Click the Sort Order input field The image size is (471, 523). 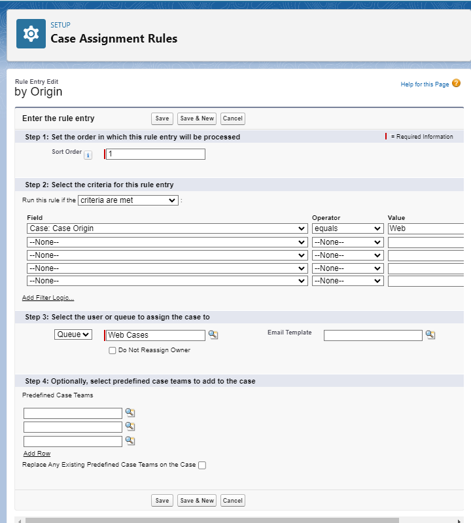coord(156,154)
